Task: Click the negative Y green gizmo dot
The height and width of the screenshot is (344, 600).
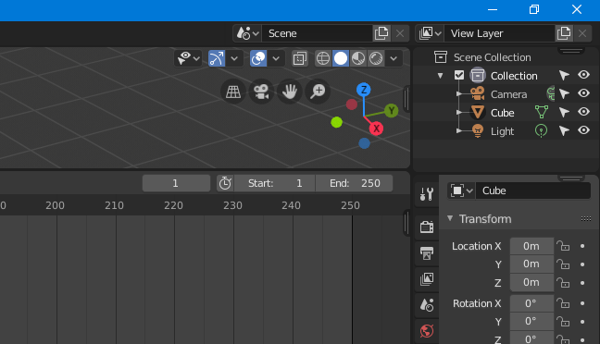Action: (x=337, y=122)
